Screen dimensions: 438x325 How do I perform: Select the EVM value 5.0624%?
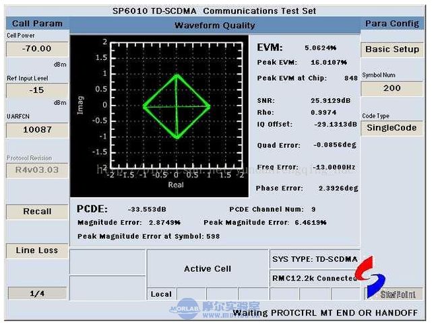pyautogui.click(x=321, y=48)
